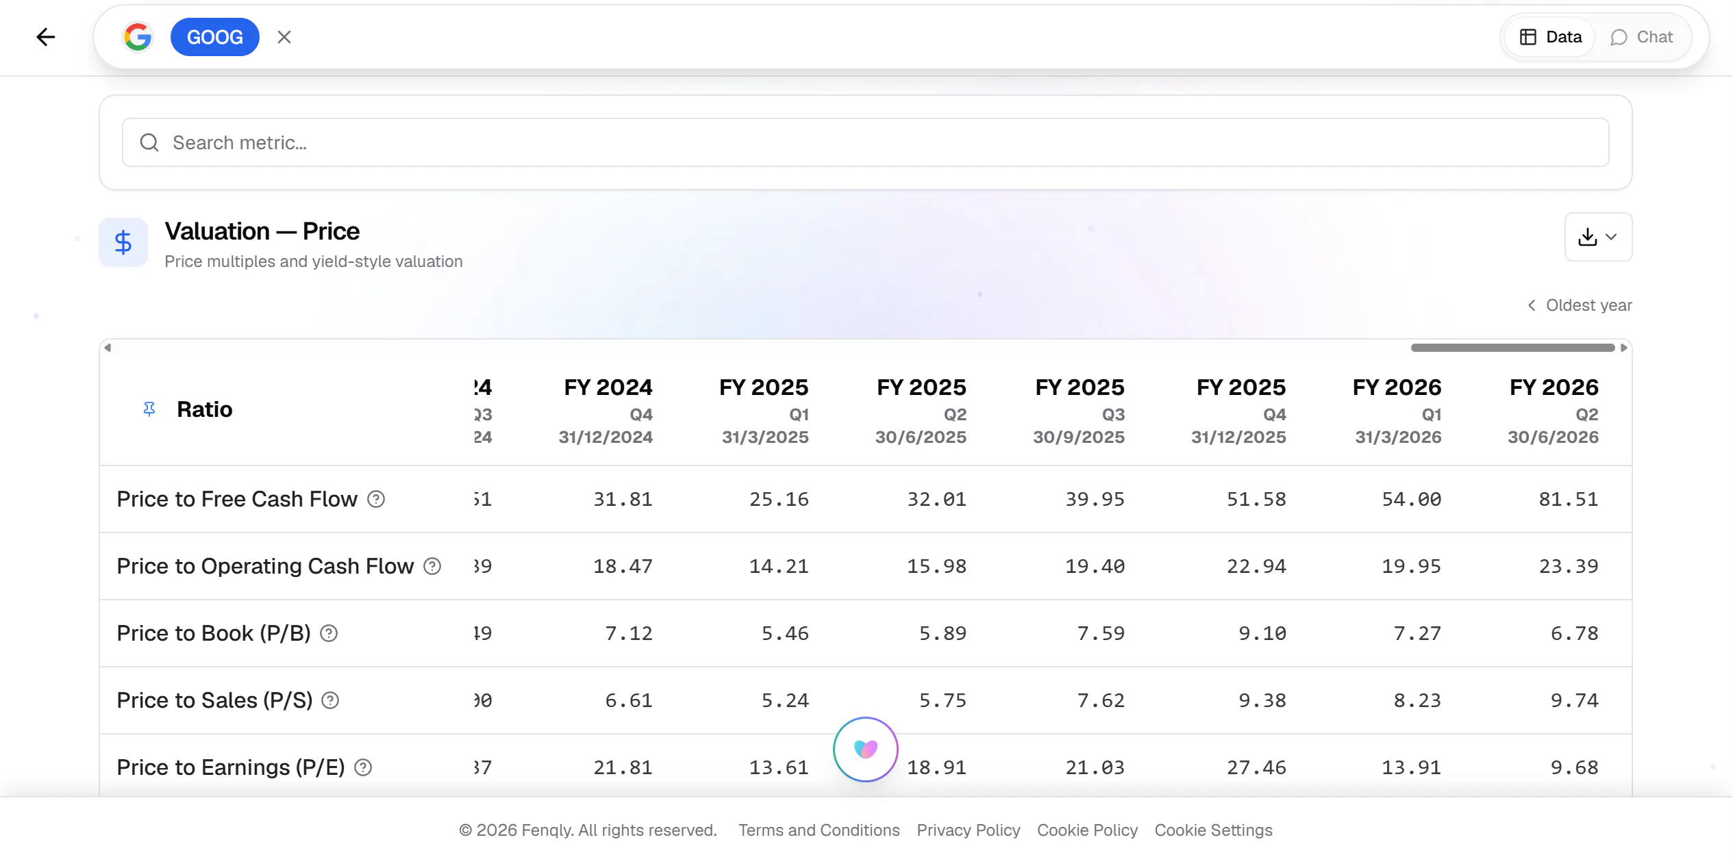Image resolution: width=1733 pixels, height=857 pixels.
Task: Switch to the Chat view
Action: 1642,37
